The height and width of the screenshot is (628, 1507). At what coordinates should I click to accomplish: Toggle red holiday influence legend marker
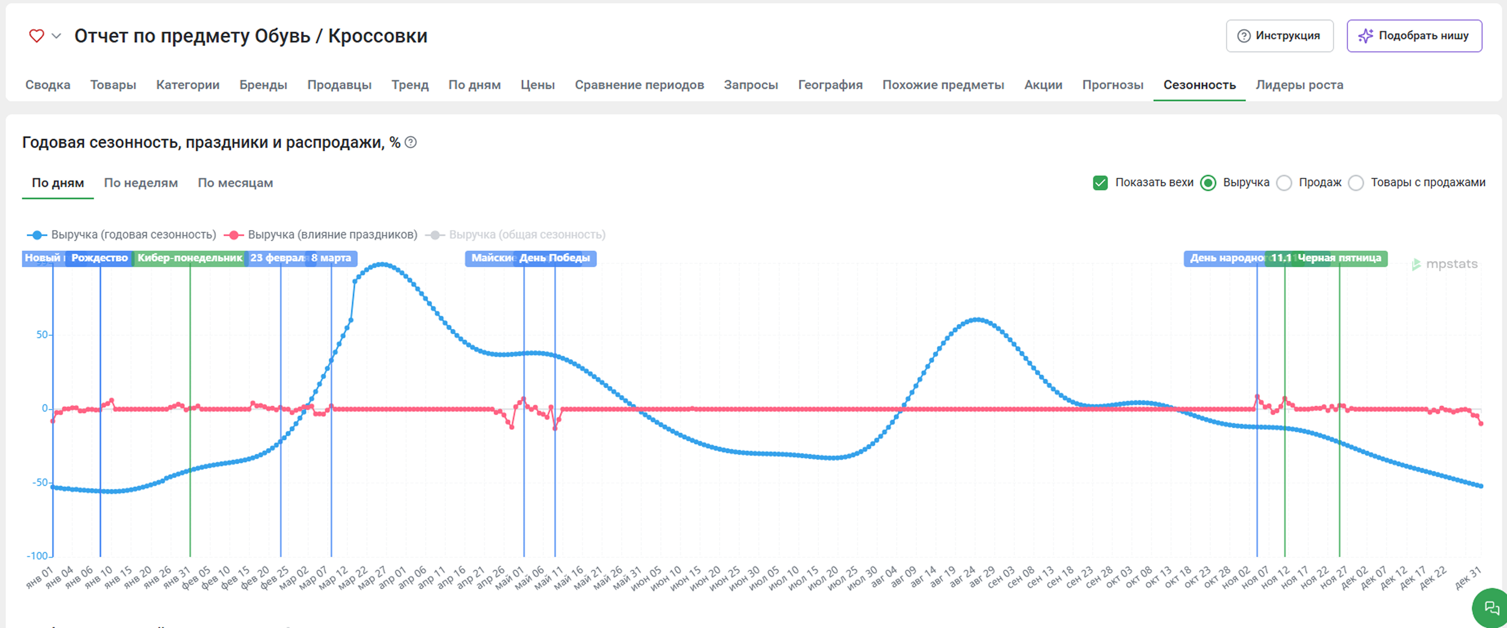(x=233, y=235)
